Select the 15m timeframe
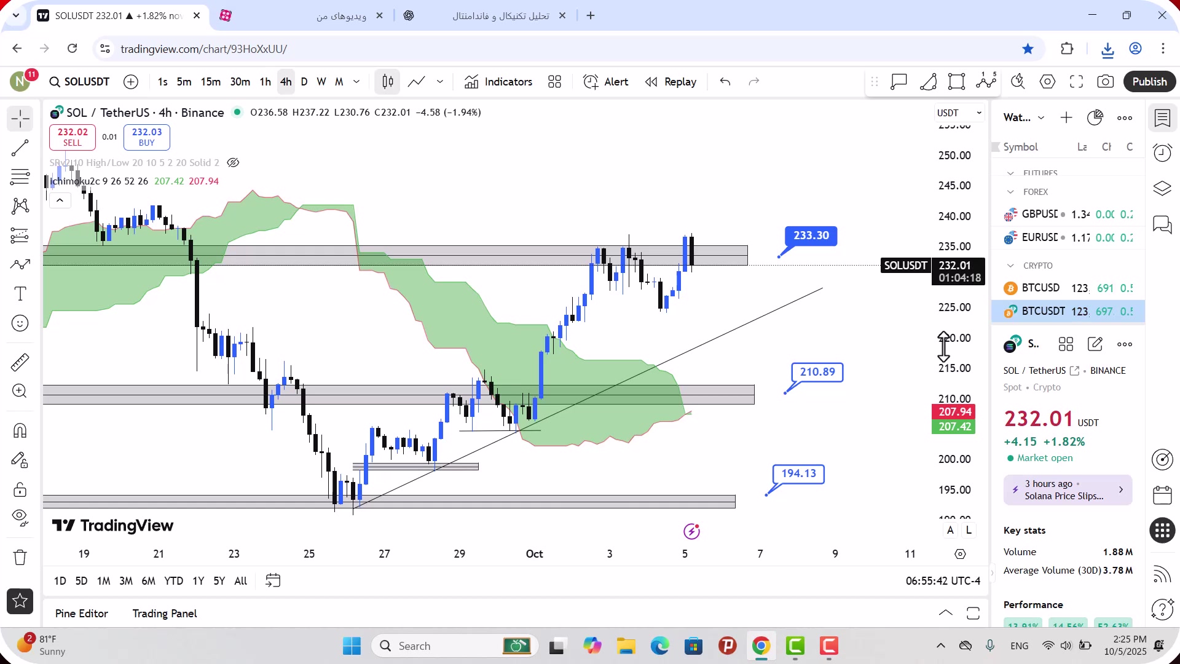 coord(210,82)
